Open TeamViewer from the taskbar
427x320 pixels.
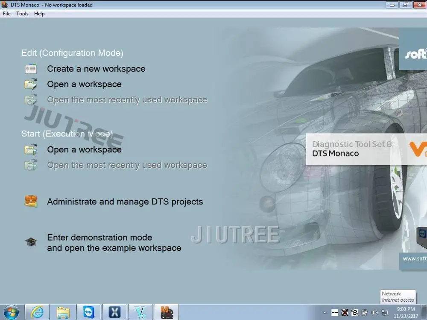pos(89,312)
